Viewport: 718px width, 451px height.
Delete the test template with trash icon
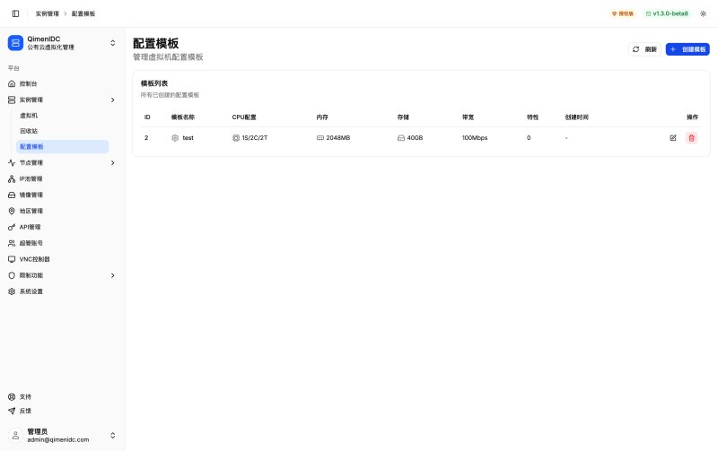click(691, 138)
